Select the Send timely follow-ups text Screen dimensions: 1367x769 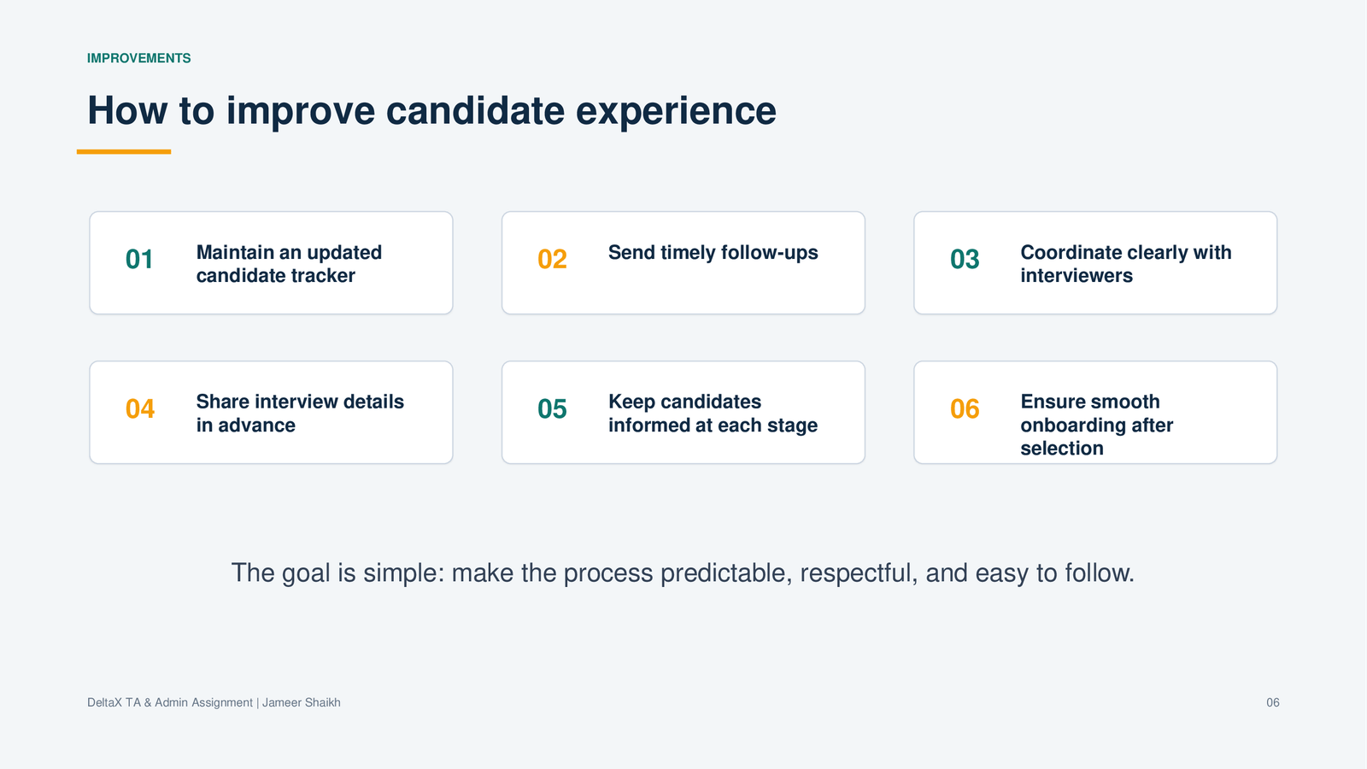point(713,253)
